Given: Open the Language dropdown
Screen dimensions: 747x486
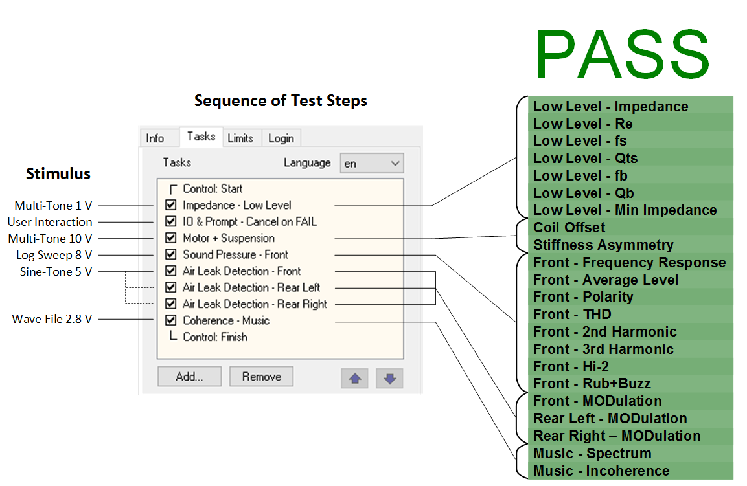Looking at the screenshot, I should point(371,164).
